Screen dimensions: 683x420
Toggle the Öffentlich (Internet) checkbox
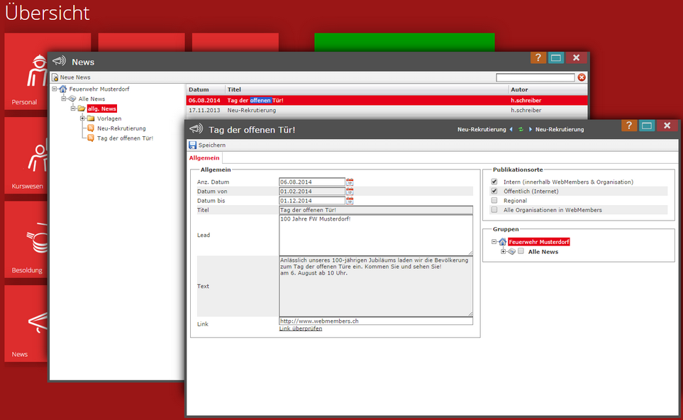pyautogui.click(x=494, y=192)
